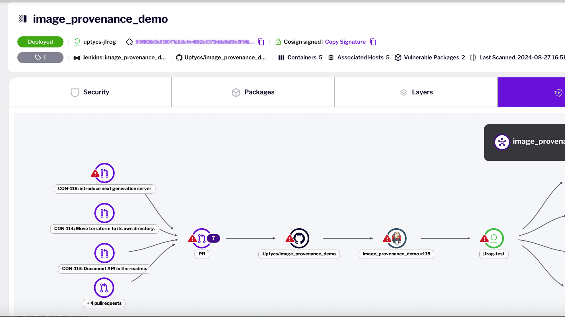565x317 pixels.
Task: Click the CON-114 pull request node icon
Action: click(104, 213)
